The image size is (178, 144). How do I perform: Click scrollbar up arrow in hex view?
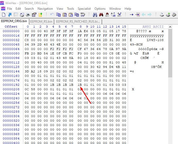pos(170,27)
